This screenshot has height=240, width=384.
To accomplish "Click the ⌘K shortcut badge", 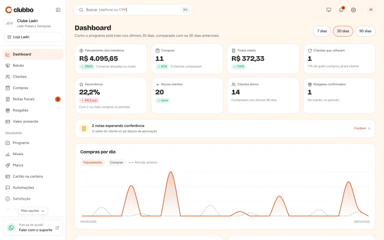I will [186, 10].
